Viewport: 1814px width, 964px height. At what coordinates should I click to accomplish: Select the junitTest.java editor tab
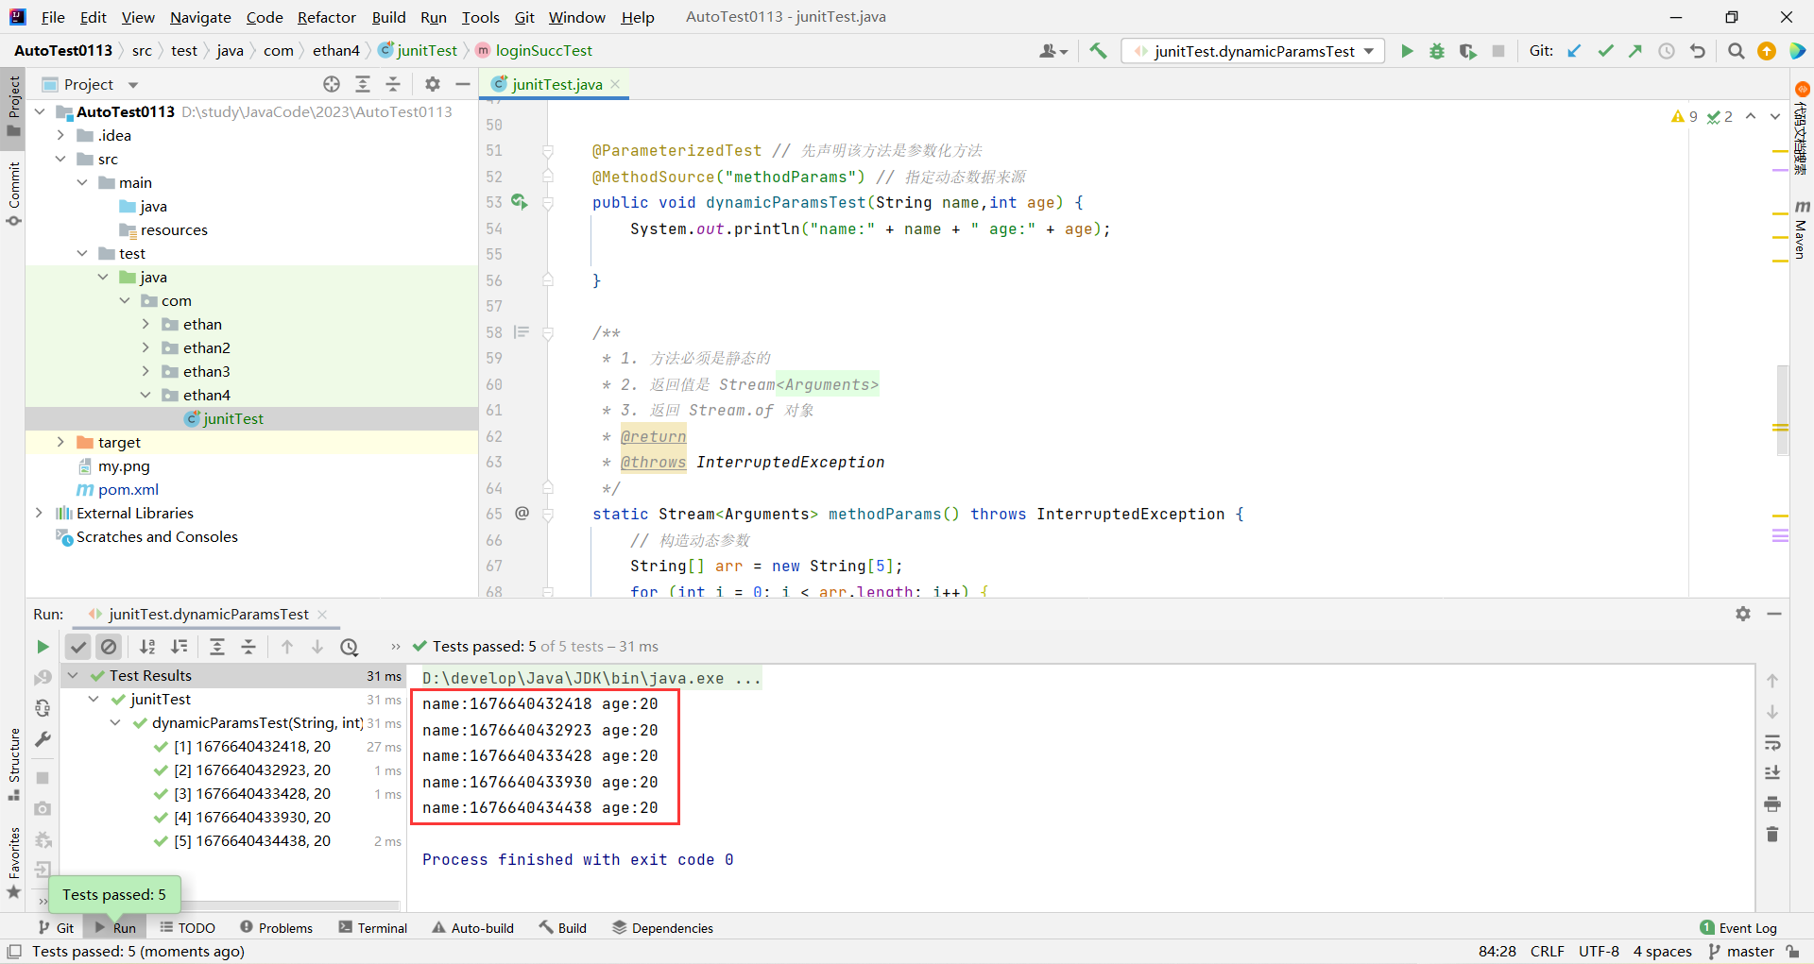click(x=556, y=84)
